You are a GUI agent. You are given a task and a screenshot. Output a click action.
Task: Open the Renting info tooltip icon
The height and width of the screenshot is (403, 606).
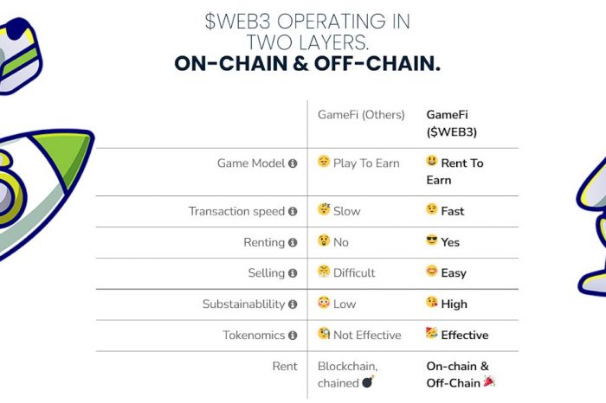click(x=293, y=242)
